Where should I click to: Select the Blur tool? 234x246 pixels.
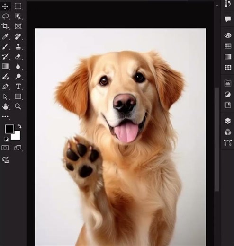[x=18, y=66]
